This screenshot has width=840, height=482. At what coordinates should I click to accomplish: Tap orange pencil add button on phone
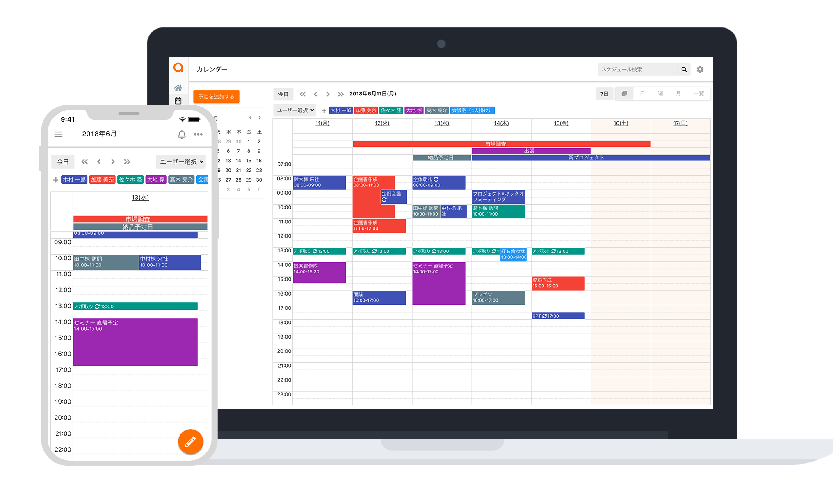pyautogui.click(x=190, y=441)
